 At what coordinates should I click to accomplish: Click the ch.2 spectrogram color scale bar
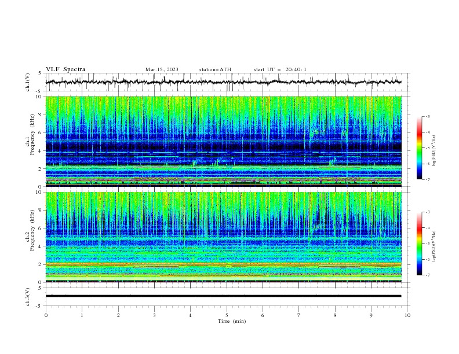coord(419,244)
